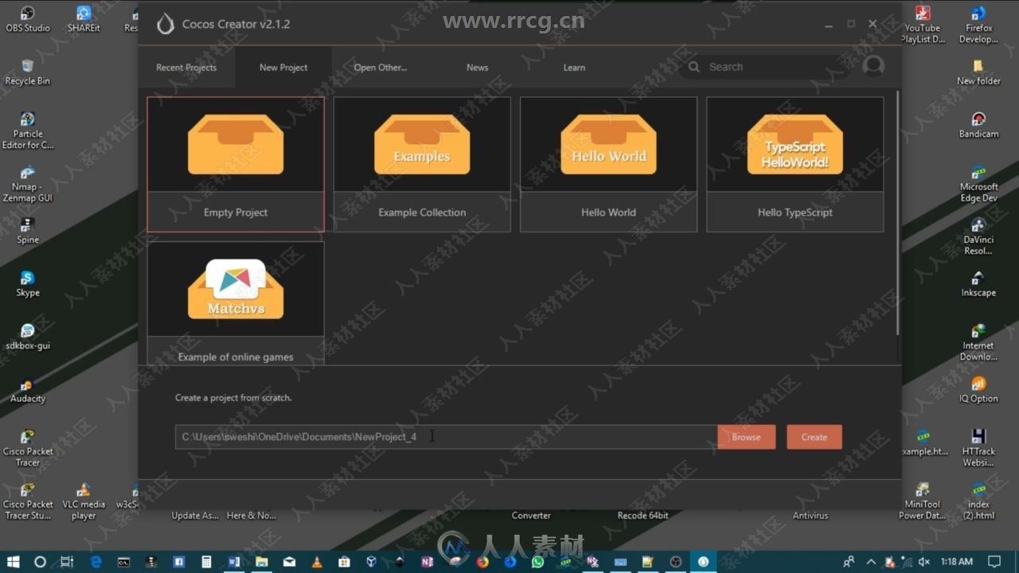Choose the Hello World template
1019x573 pixels.
pos(608,165)
